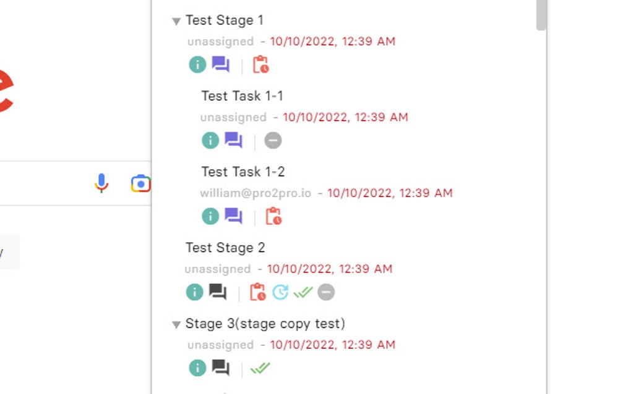Click the overdue clipboard icon under Test Stage 1
The width and height of the screenshot is (631, 394).
pos(262,64)
